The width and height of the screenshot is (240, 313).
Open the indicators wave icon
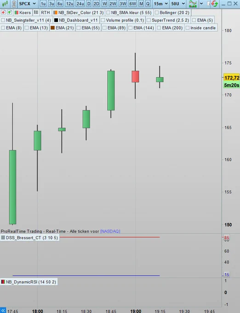pos(193,4)
